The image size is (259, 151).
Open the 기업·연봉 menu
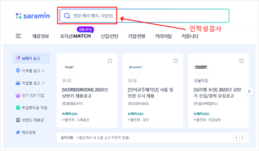click(x=137, y=36)
